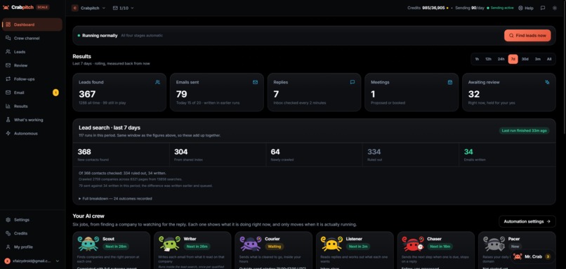This screenshot has height=269, width=566.
Task: Click the 334 Ruled out value
Action: tap(374, 151)
